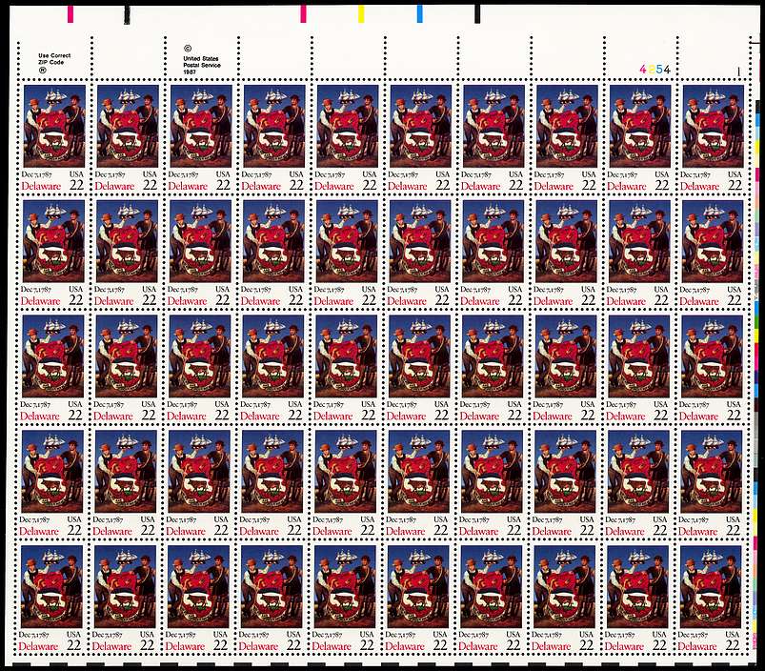
Task: Click the plate number "4254"
Action: click(654, 70)
